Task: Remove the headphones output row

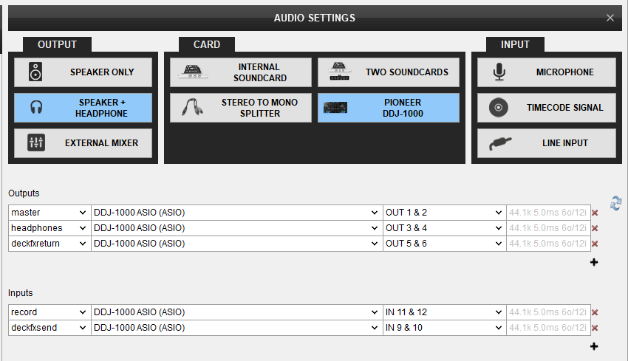Action: (595, 228)
